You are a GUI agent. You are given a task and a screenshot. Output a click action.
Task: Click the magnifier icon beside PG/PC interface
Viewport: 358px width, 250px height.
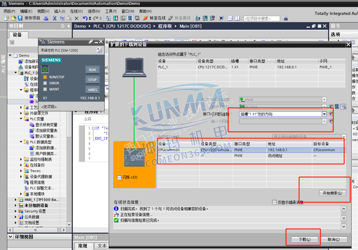click(343, 107)
